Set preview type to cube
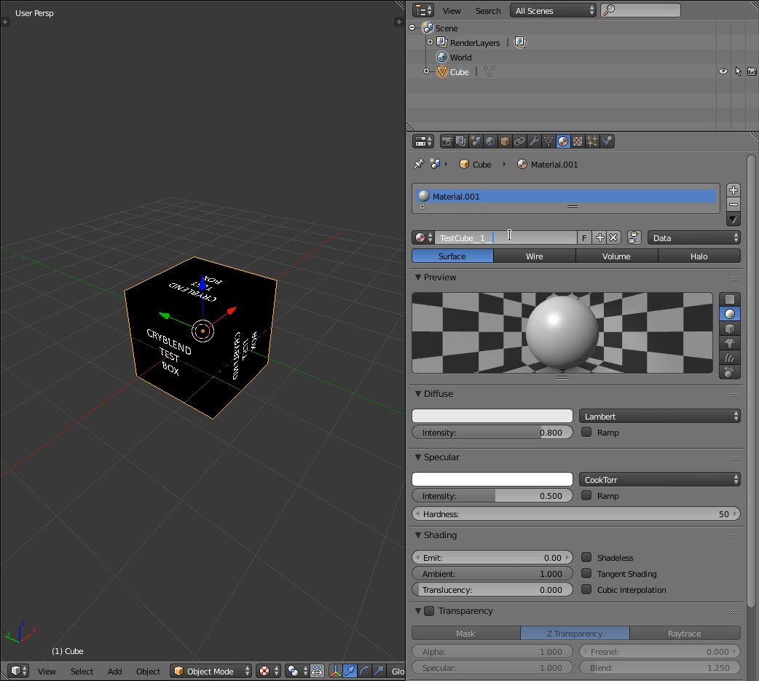The height and width of the screenshot is (681, 759). (x=729, y=328)
